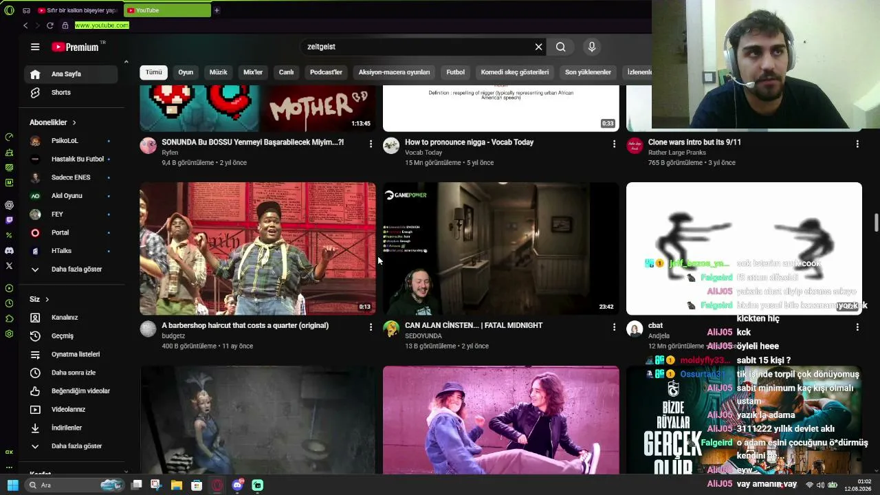Image resolution: width=880 pixels, height=495 pixels.
Task: Select Komedi skeç gösterileri chip
Action: 515,72
